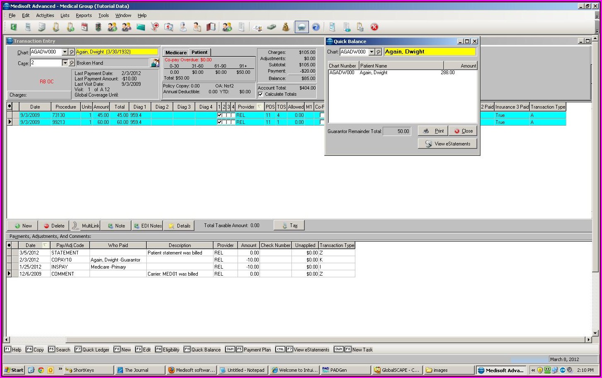Click the magnifier lookup beside Case field
This screenshot has height=378, width=602.
72,63
